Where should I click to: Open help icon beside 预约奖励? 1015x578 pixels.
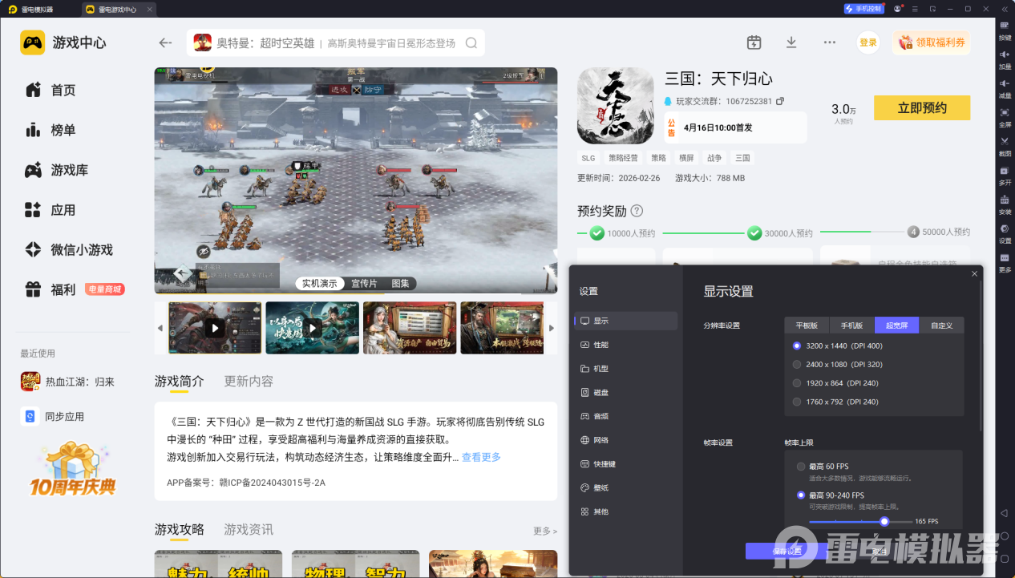[x=637, y=211]
